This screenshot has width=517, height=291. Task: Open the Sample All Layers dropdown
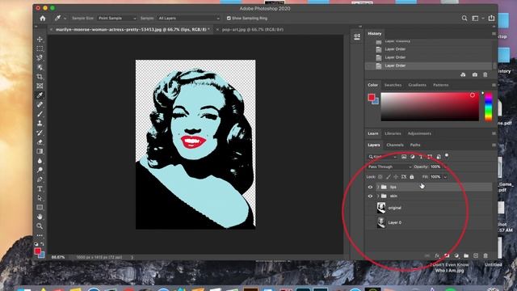[188, 18]
